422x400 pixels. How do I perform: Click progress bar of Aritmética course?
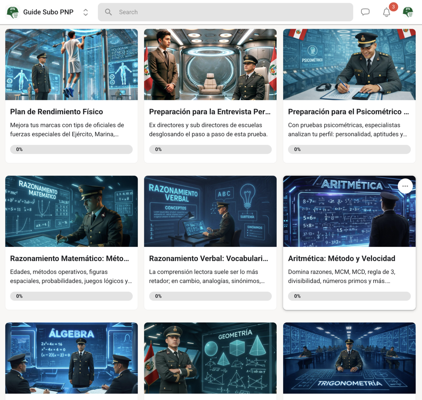(x=349, y=296)
